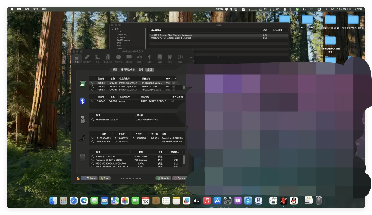The height and width of the screenshot is (215, 372).
Task: Click the Donate button
Action: (x=163, y=178)
